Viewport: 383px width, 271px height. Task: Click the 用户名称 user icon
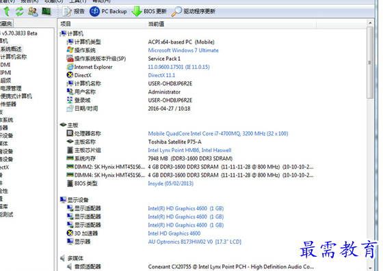click(70, 91)
